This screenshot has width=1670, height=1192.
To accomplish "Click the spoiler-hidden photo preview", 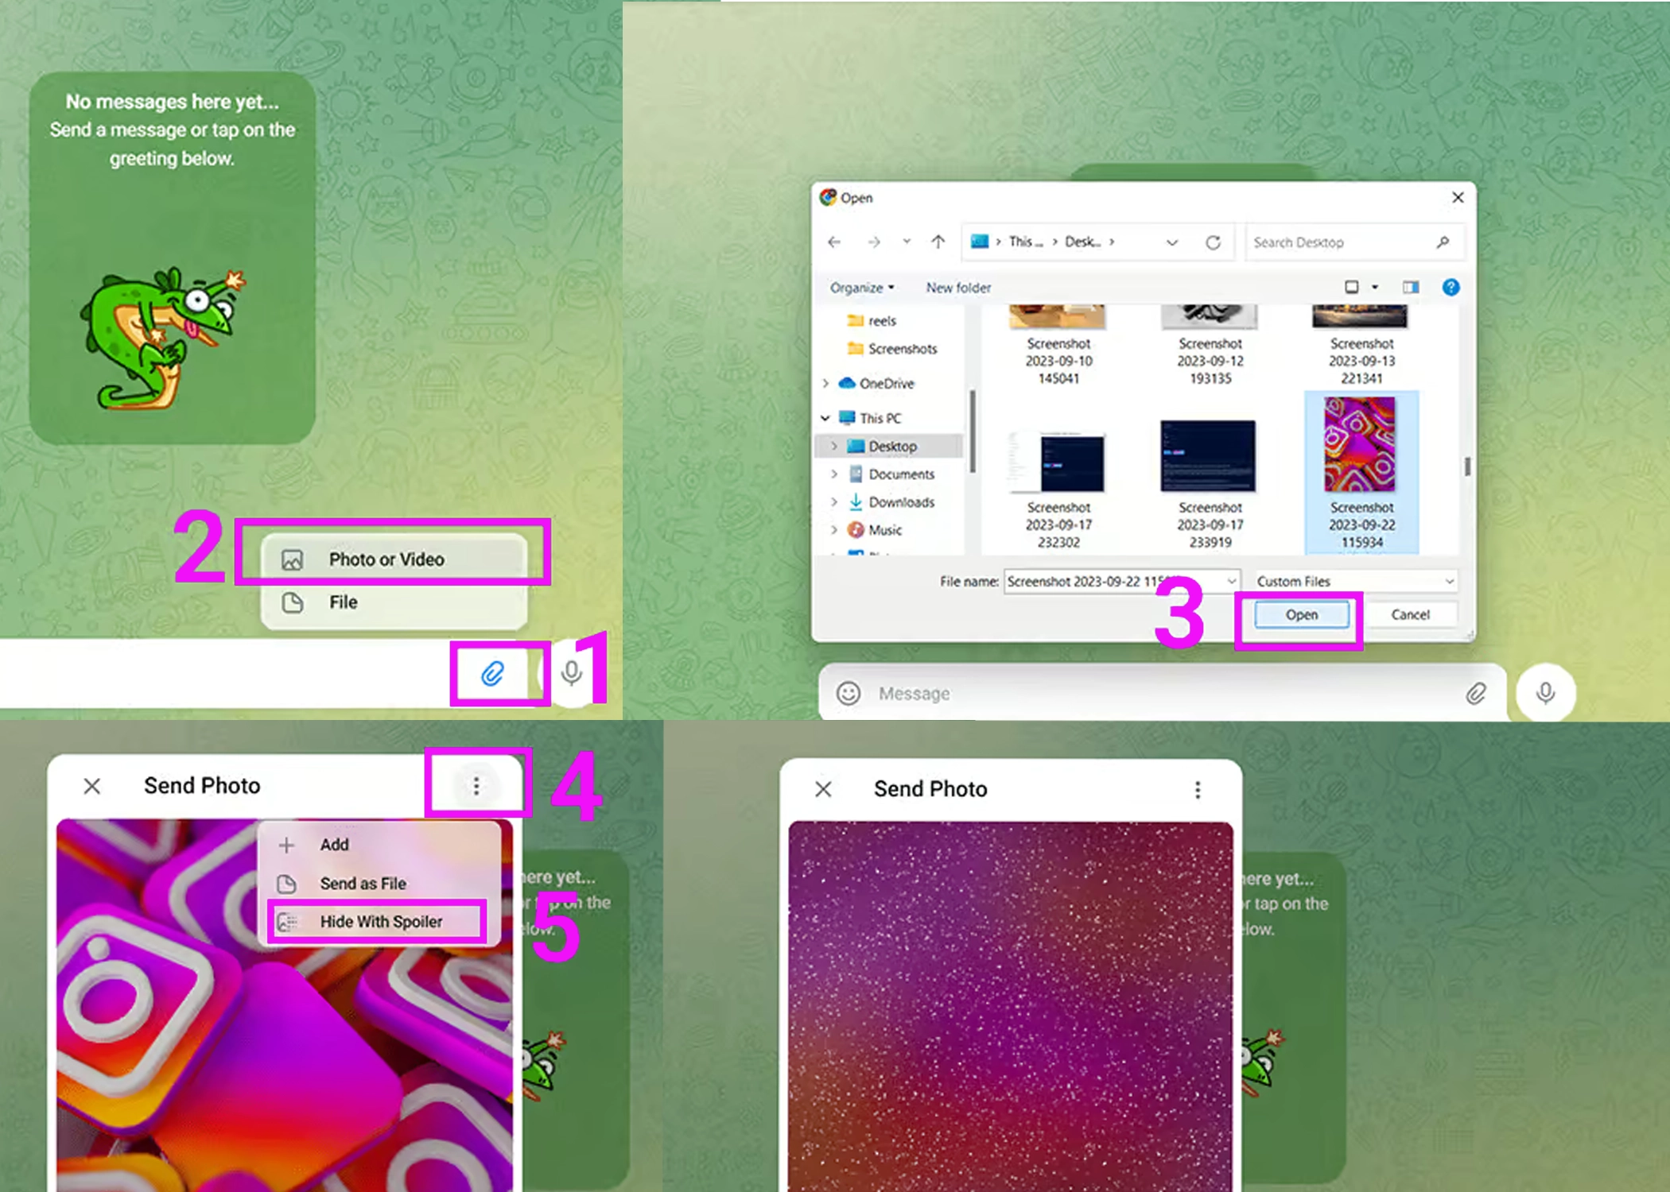I will point(1011,1007).
